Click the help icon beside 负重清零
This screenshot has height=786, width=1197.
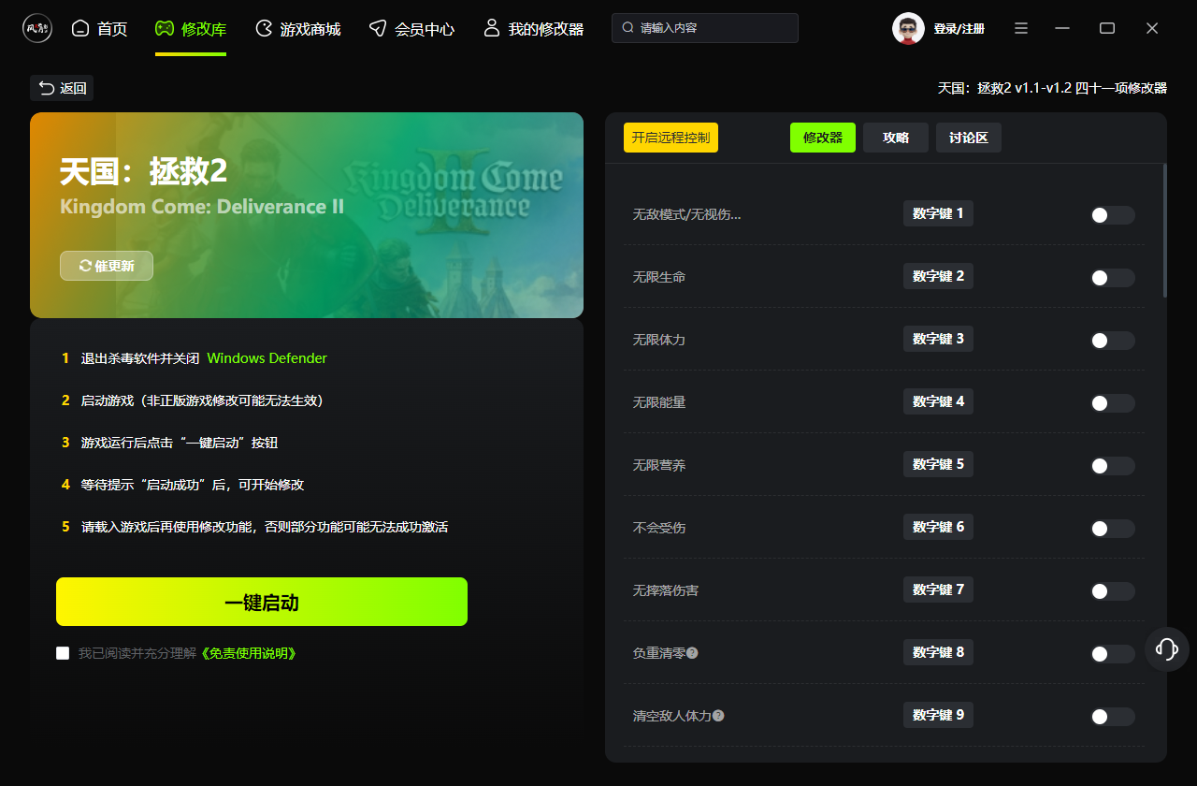pyautogui.click(x=692, y=653)
